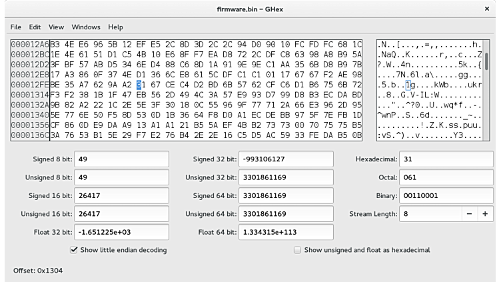Open the File menu
The height and width of the screenshot is (282, 501).
coord(15,27)
